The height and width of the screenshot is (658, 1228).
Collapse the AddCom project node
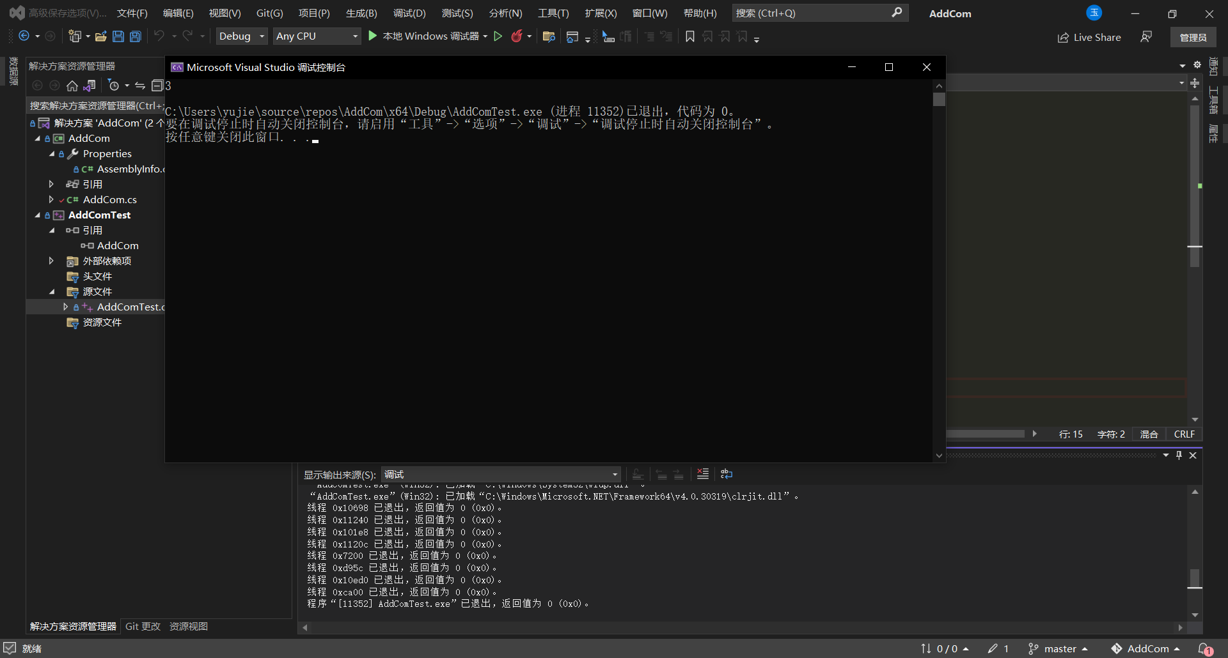point(37,139)
